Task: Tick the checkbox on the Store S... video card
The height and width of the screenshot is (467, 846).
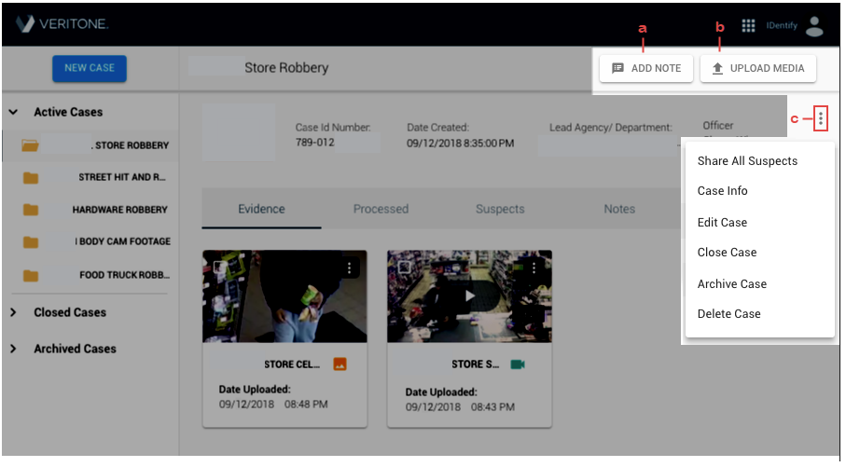Action: tap(404, 267)
